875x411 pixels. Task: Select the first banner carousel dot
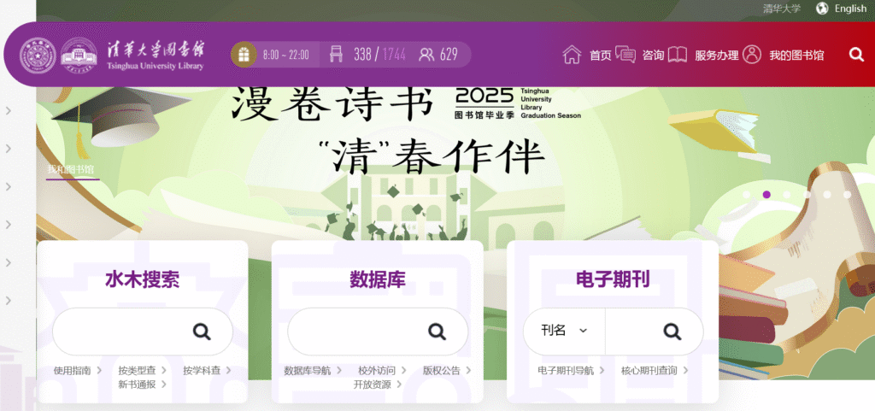747,195
